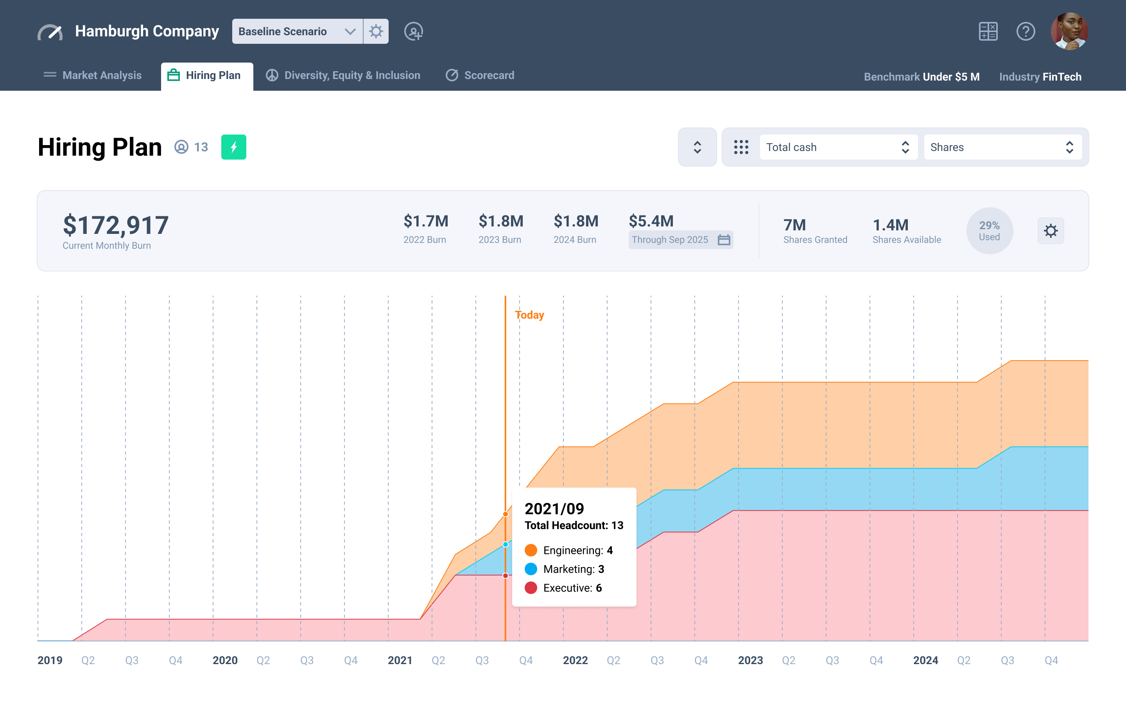
Task: Open the Shares dropdown selector
Action: [1003, 147]
